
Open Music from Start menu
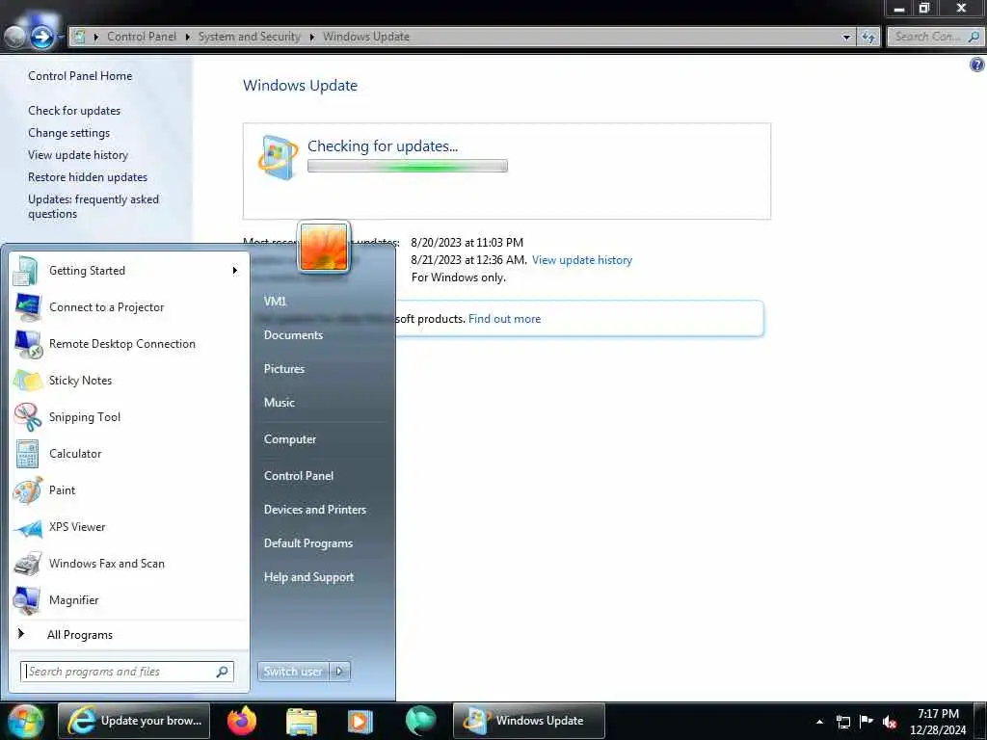pyautogui.click(x=280, y=403)
